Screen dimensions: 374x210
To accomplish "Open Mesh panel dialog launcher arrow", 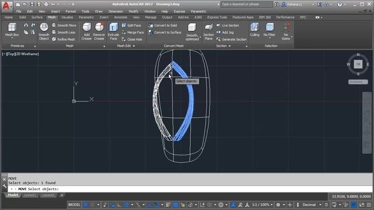I will click(x=104, y=46).
